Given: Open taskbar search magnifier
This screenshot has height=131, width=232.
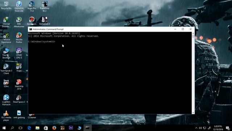Looking at the screenshot, I should click(12, 128).
